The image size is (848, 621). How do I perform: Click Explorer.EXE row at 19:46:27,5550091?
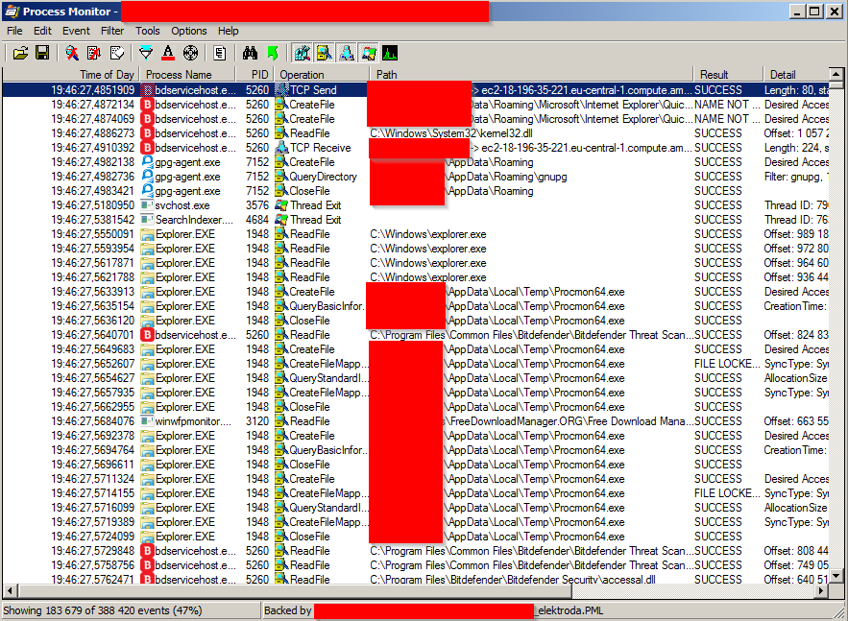click(415, 234)
